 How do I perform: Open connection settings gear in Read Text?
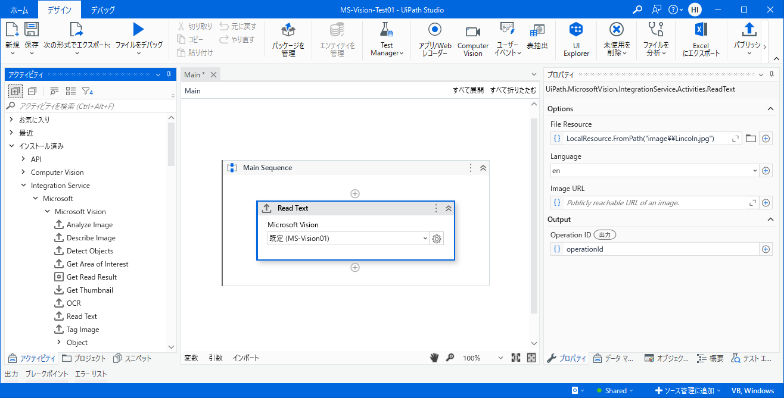(437, 239)
